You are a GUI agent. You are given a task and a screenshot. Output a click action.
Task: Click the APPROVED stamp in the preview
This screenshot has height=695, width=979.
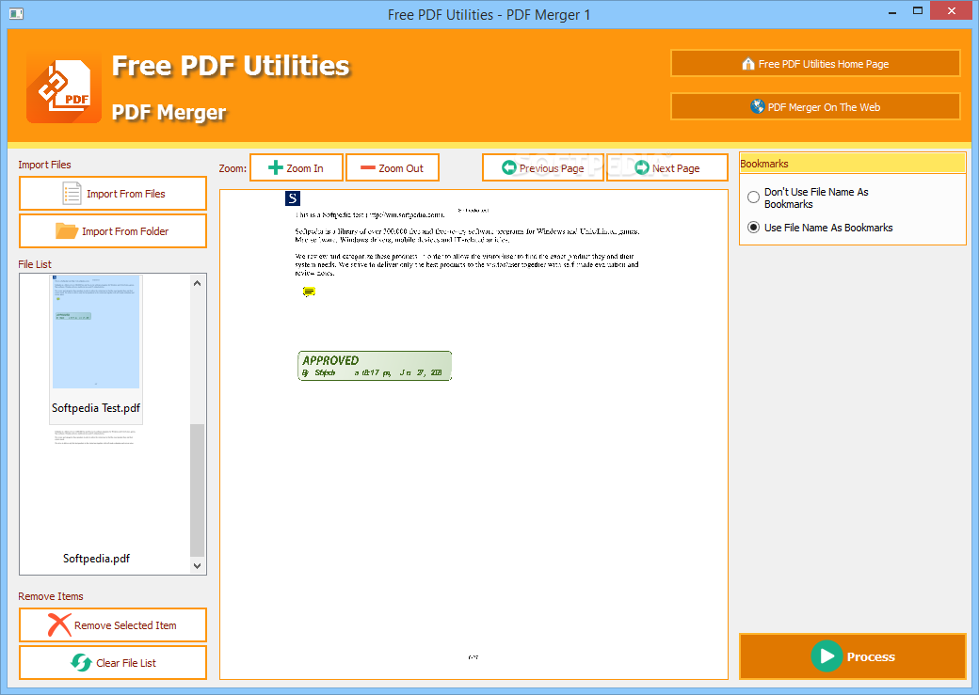click(375, 366)
